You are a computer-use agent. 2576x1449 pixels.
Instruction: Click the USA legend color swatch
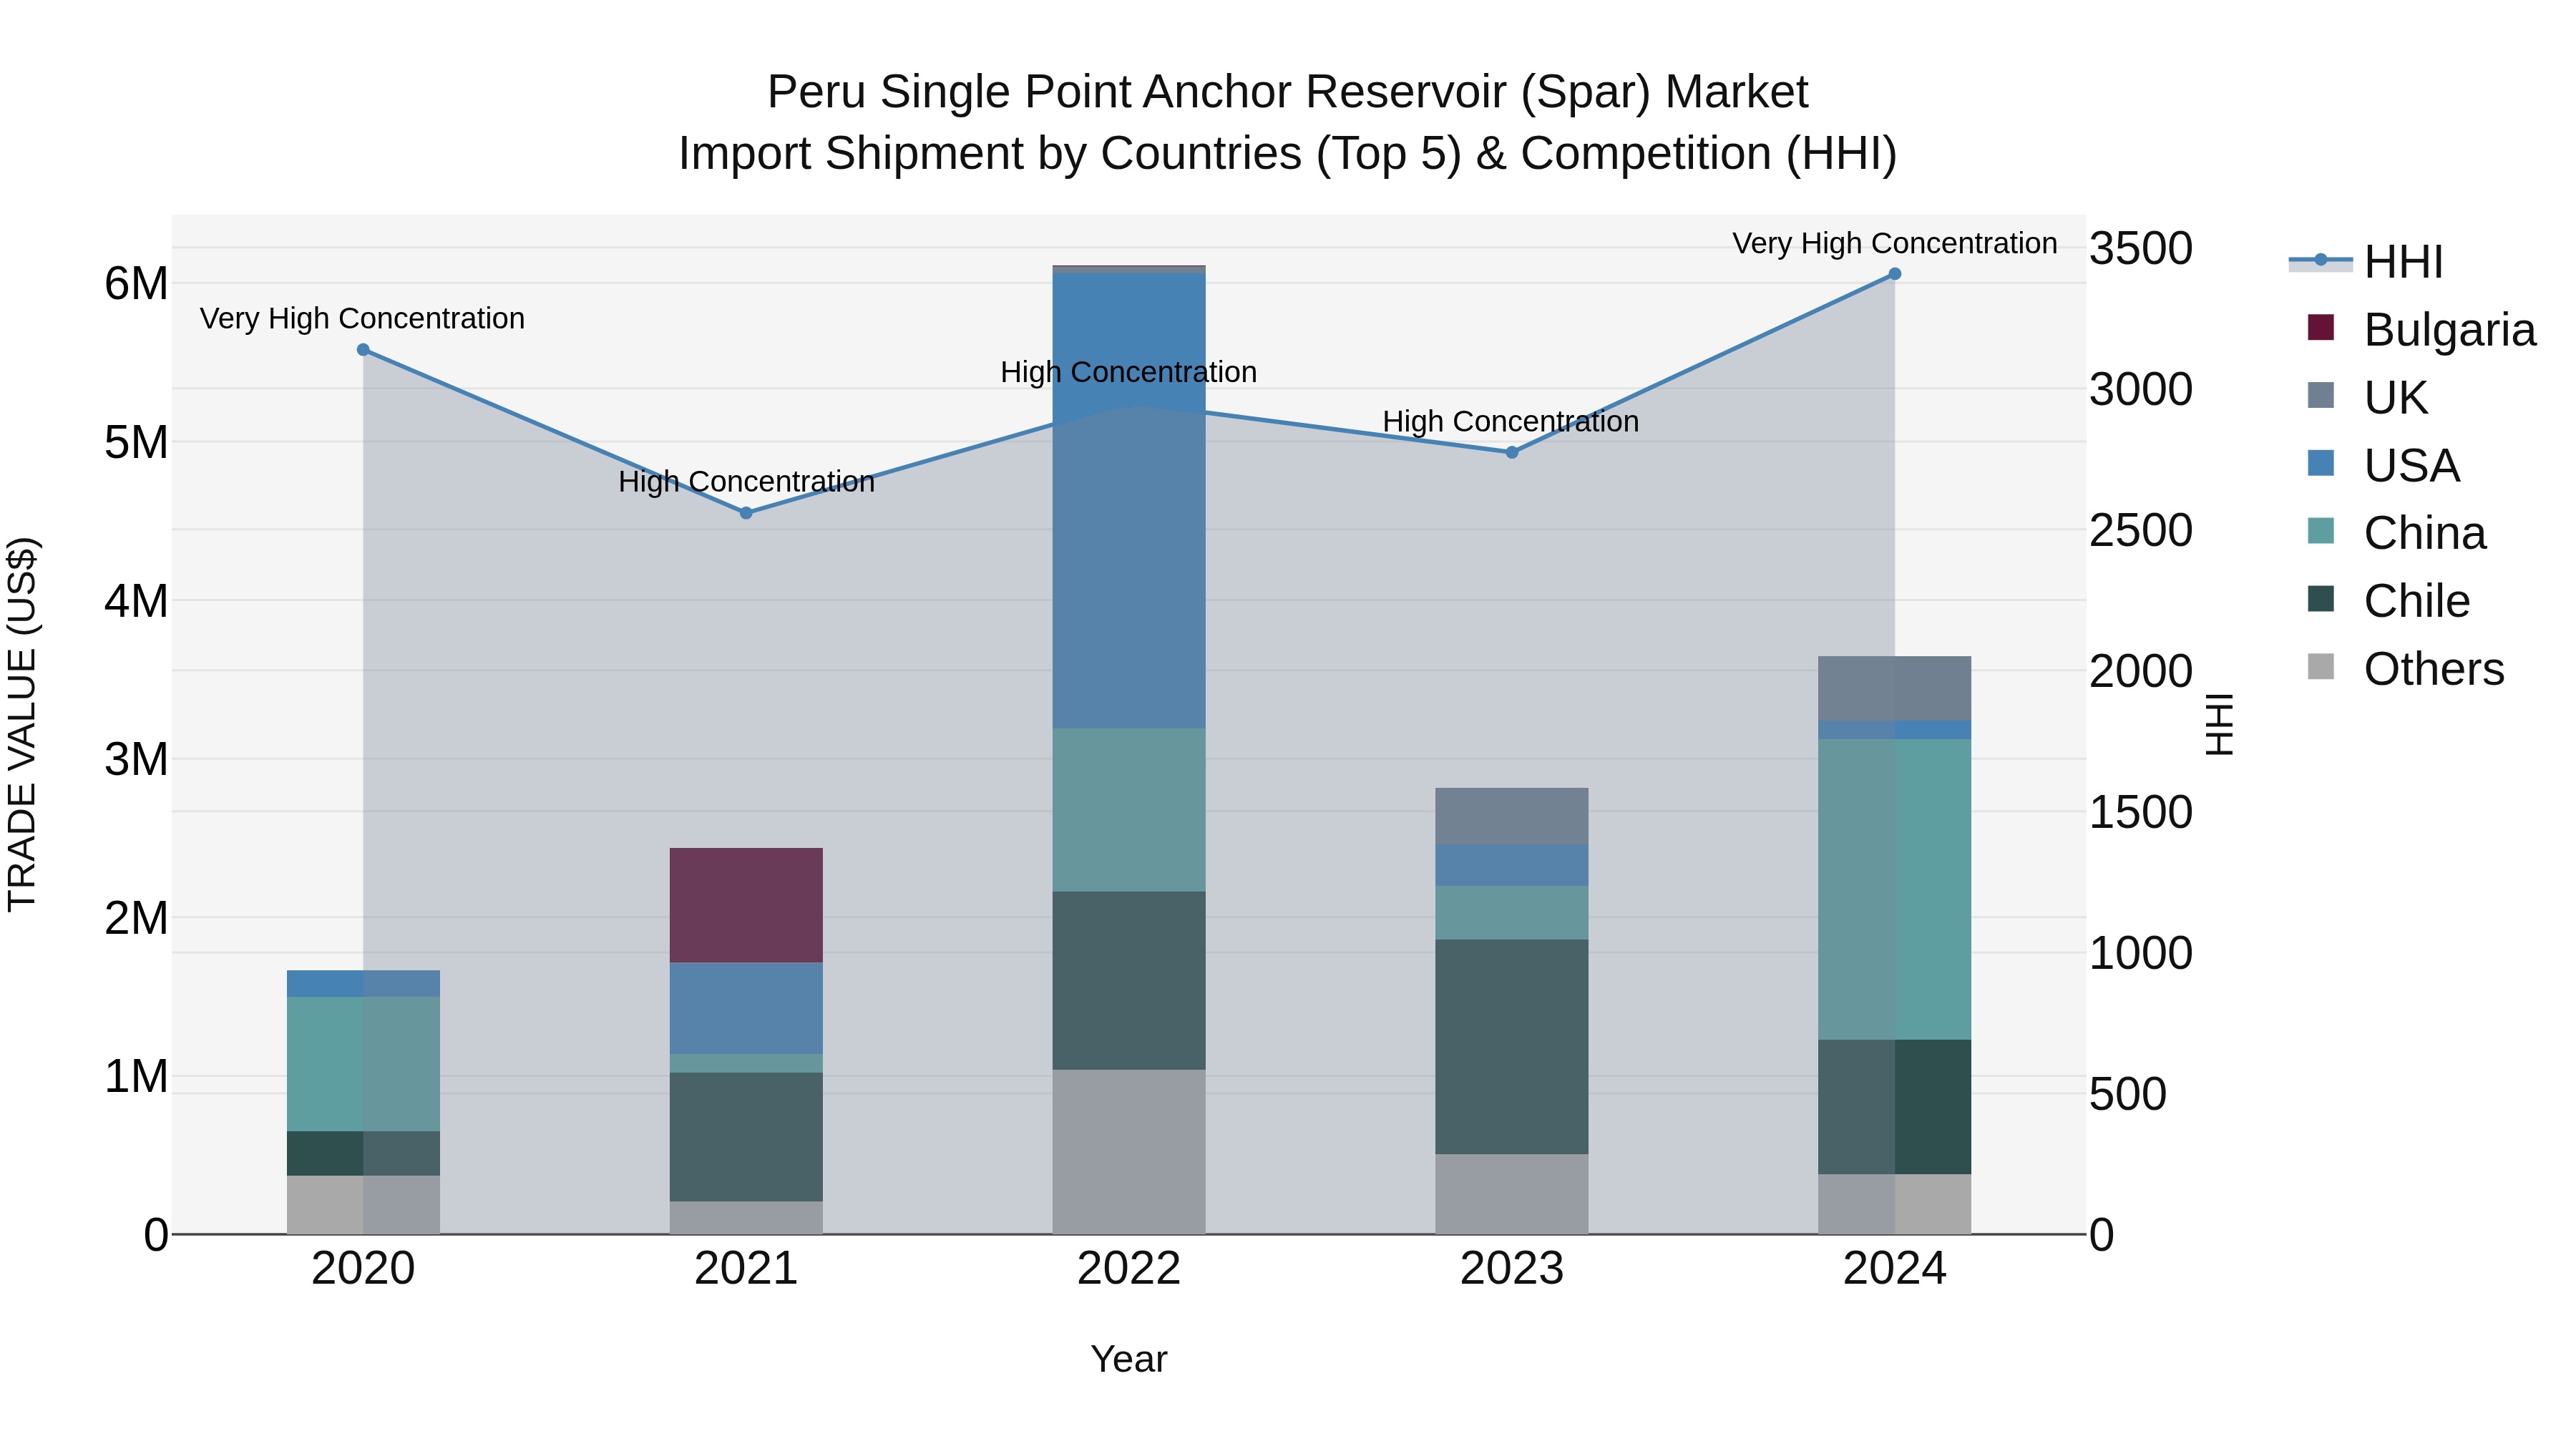click(x=2320, y=464)
